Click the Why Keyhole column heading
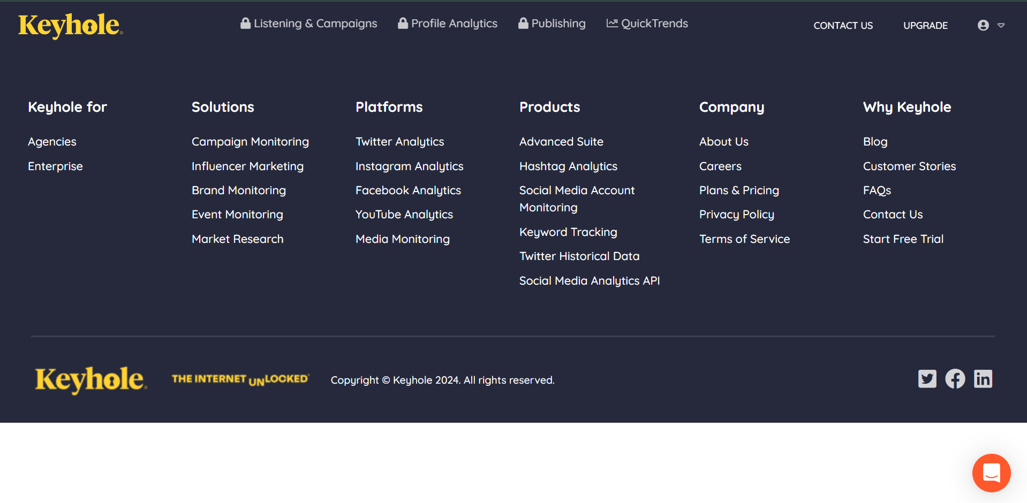Viewport: 1027px width, 503px height. pyautogui.click(x=907, y=107)
